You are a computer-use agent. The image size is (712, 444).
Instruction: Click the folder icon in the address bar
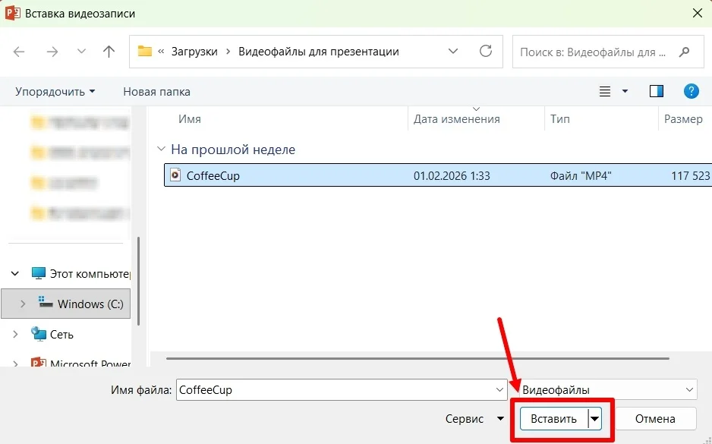click(x=144, y=51)
